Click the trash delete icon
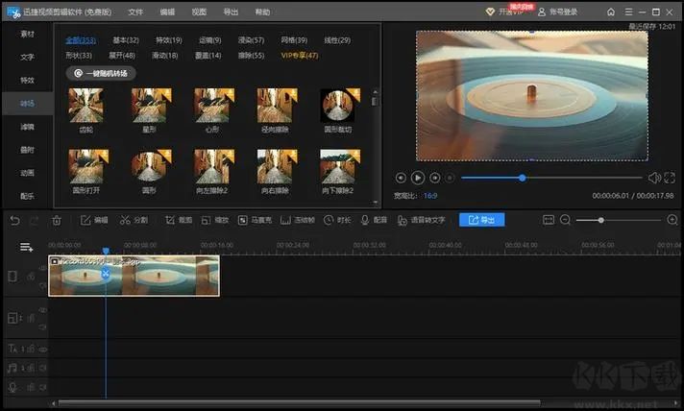Viewport: 684px width, 411px height. (x=57, y=220)
